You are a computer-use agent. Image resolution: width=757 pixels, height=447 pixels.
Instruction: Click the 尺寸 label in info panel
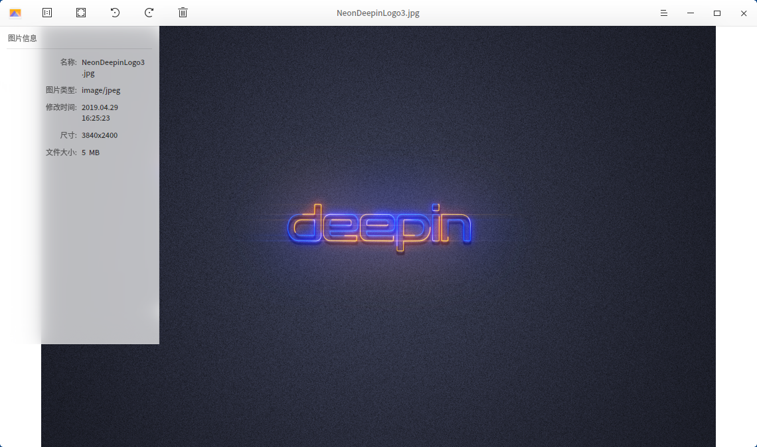[68, 135]
